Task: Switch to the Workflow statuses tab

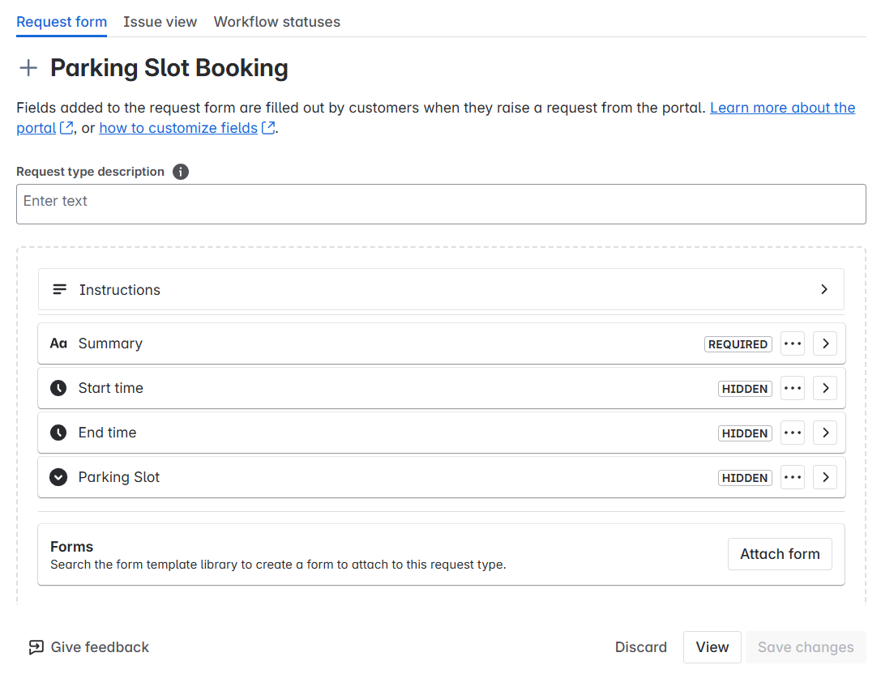Action: click(x=277, y=22)
